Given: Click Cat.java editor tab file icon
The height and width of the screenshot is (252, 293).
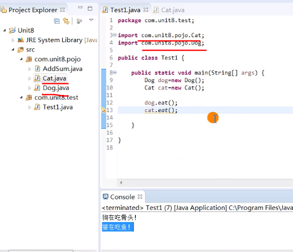Looking at the screenshot, I should tap(156, 10).
